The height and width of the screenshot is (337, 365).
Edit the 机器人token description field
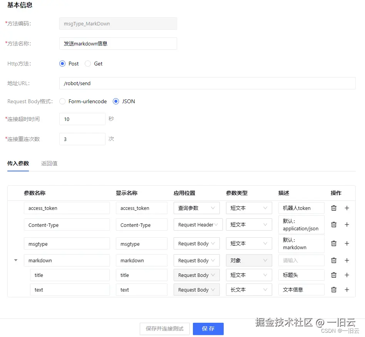pyautogui.click(x=301, y=208)
